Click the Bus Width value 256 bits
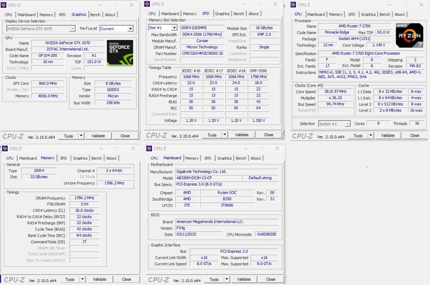Image resolution: width=430 pixels, height=285 pixels. [113, 103]
